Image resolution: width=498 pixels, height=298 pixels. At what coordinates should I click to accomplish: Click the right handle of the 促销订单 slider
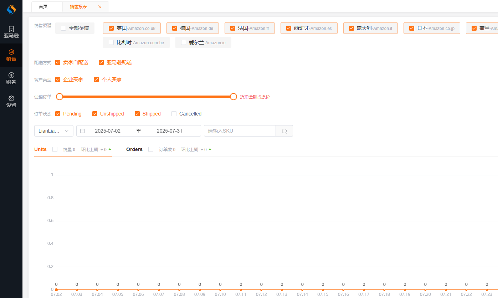233,97
